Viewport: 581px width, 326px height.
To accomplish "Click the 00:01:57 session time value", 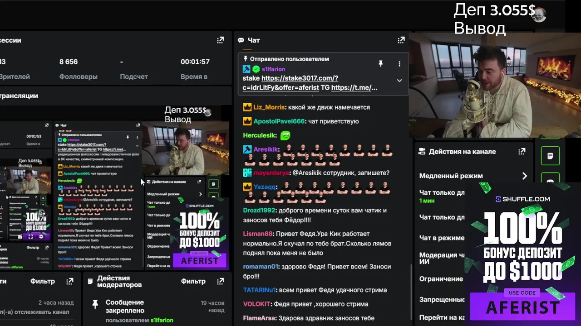I will click(195, 62).
